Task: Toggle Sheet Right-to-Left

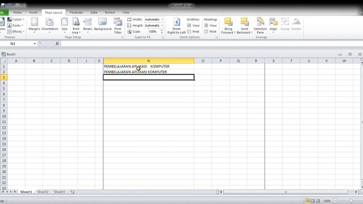Action: [x=176, y=25]
